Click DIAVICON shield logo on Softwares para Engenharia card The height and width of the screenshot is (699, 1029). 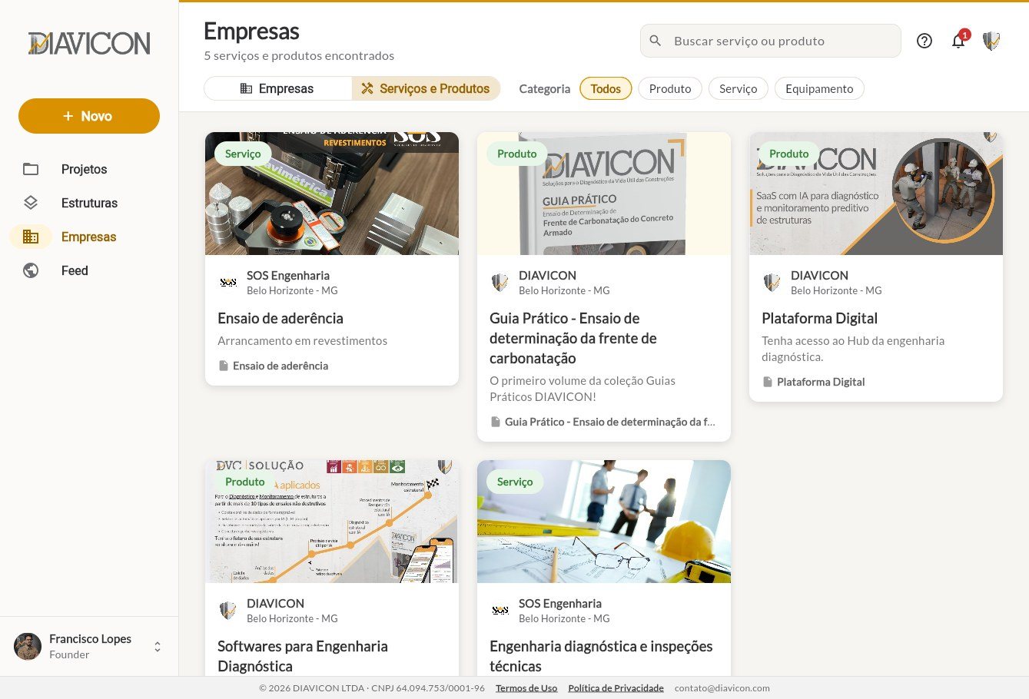[x=228, y=611]
